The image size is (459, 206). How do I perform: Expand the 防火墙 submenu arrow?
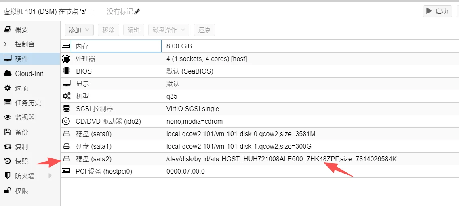click(50, 176)
